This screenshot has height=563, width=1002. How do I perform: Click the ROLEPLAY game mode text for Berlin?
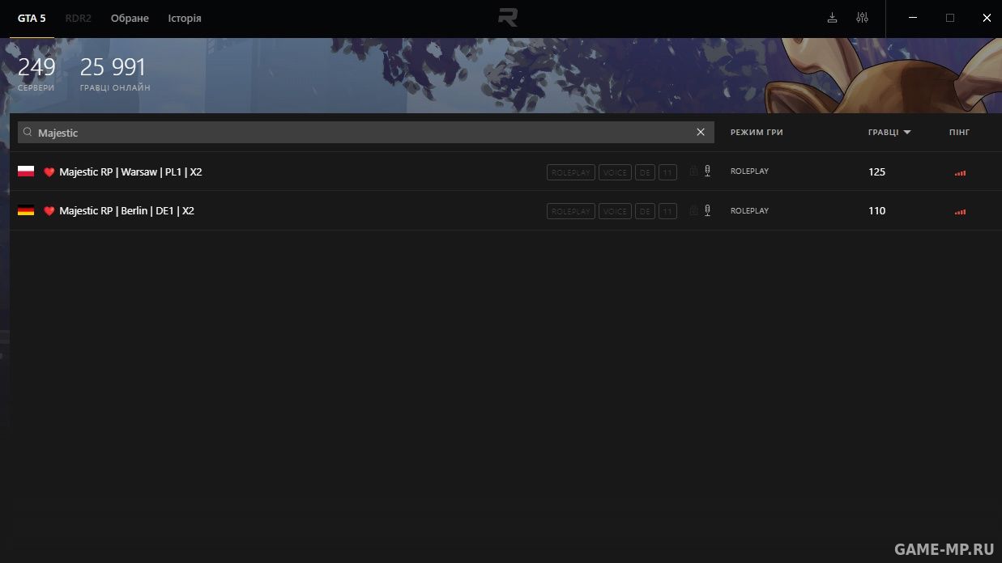tap(749, 210)
